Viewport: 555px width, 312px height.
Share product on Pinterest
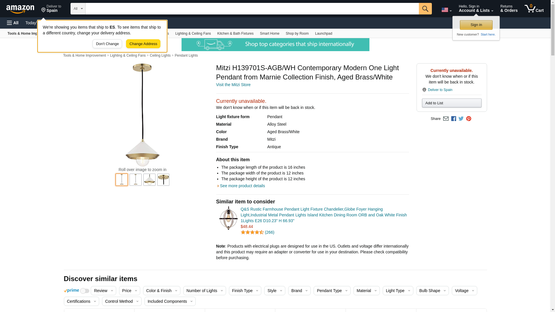click(468, 119)
